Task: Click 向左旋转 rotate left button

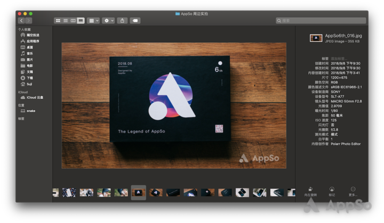Action: click(x=310, y=192)
